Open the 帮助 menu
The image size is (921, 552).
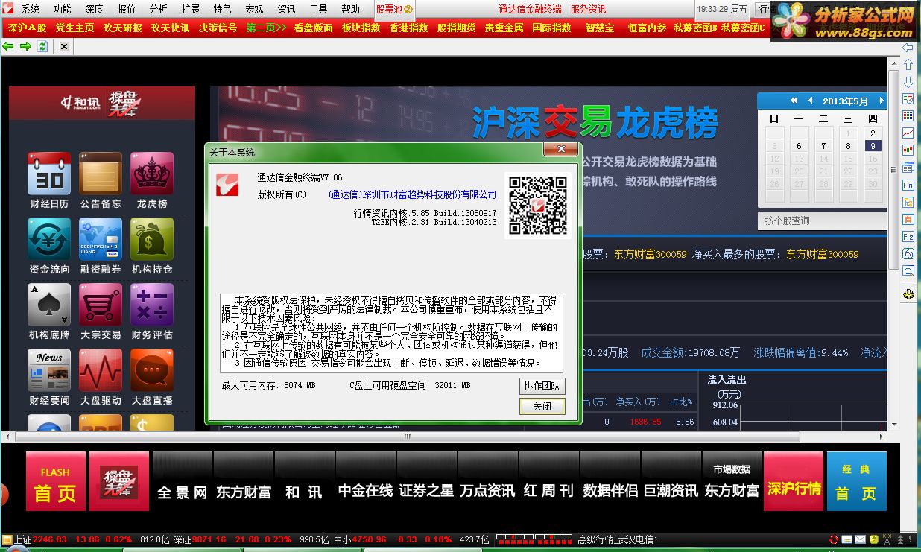pyautogui.click(x=350, y=10)
